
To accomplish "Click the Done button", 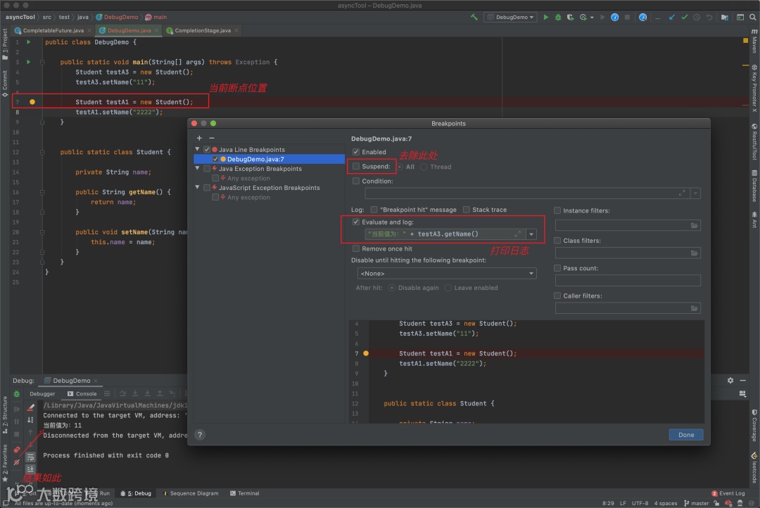I will 685,435.
